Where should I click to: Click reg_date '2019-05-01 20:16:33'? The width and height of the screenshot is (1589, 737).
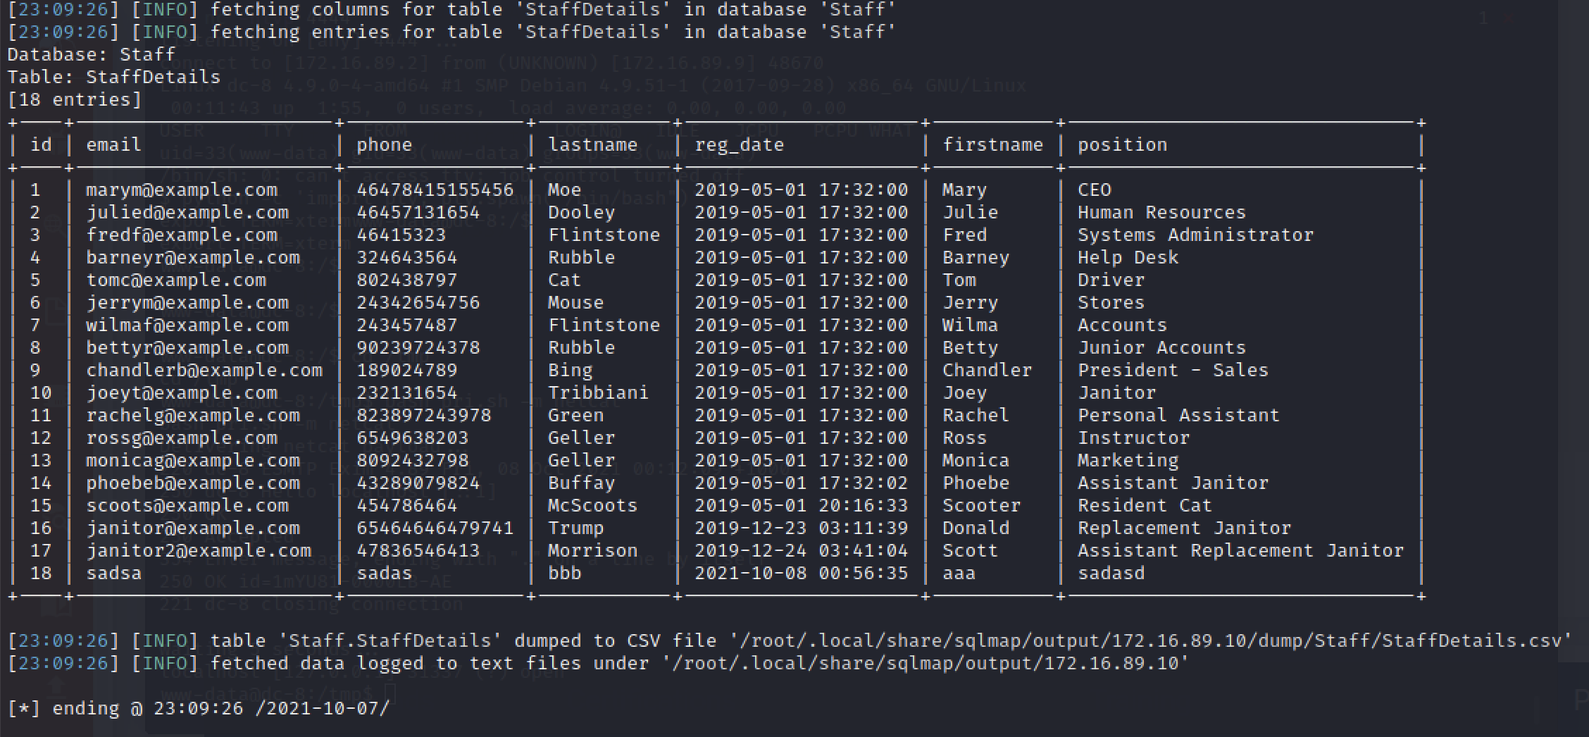(x=802, y=505)
